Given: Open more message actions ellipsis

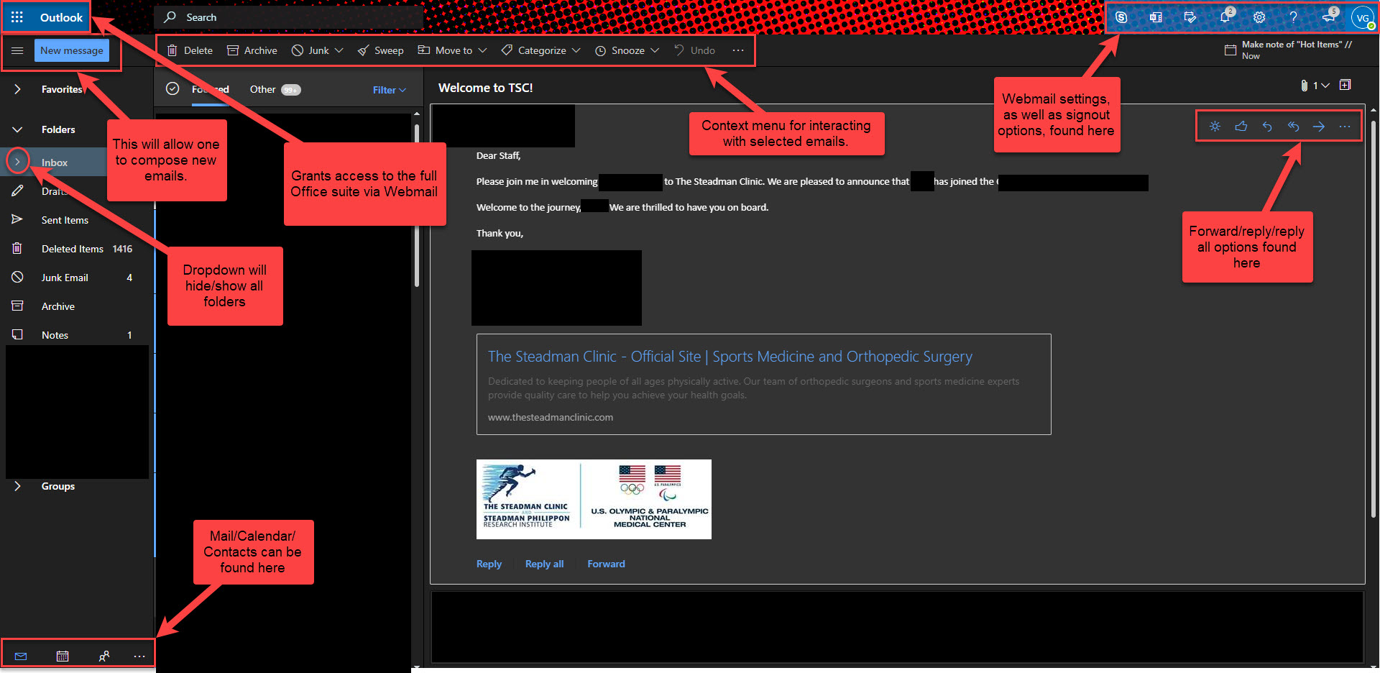Looking at the screenshot, I should pos(1345,127).
